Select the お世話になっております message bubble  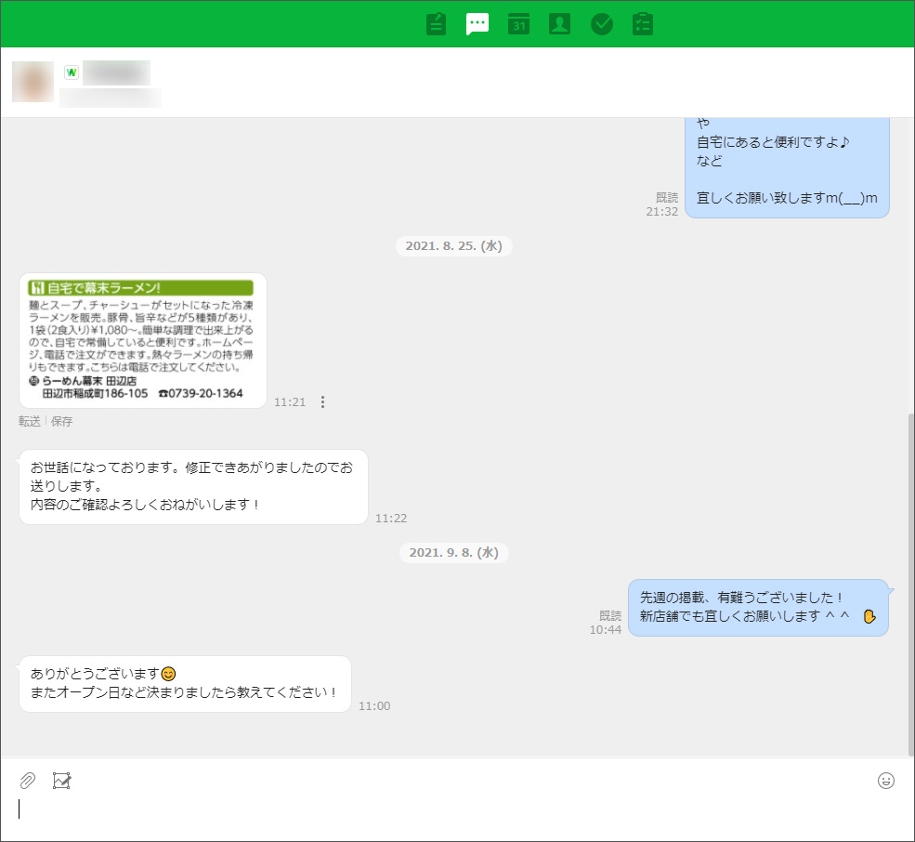click(193, 487)
